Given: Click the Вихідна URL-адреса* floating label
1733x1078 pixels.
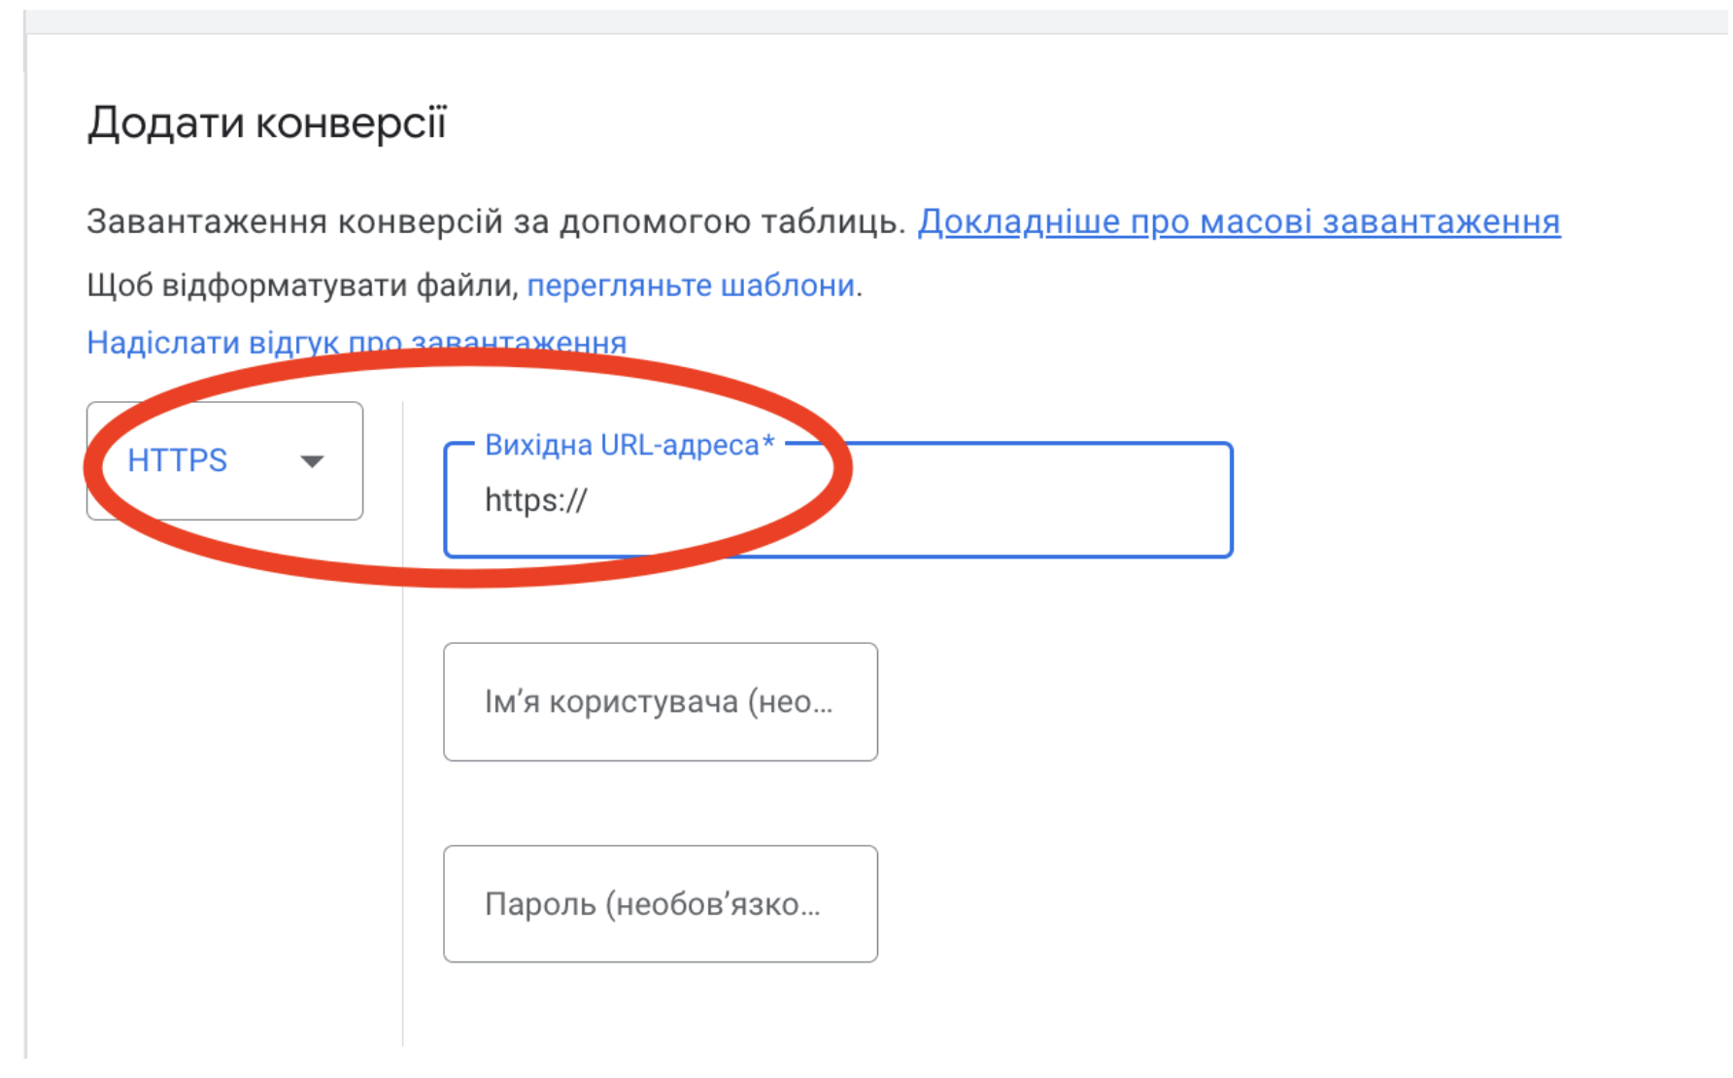Looking at the screenshot, I should 629,445.
